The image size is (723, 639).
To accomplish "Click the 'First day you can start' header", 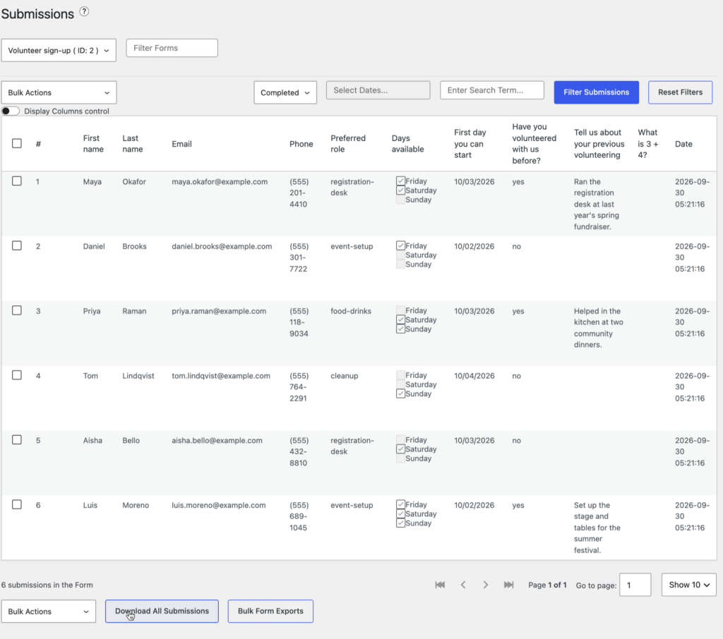I will point(470,144).
